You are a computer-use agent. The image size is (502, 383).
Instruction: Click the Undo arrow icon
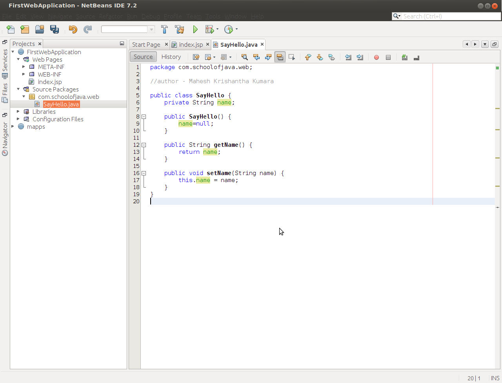coord(73,29)
